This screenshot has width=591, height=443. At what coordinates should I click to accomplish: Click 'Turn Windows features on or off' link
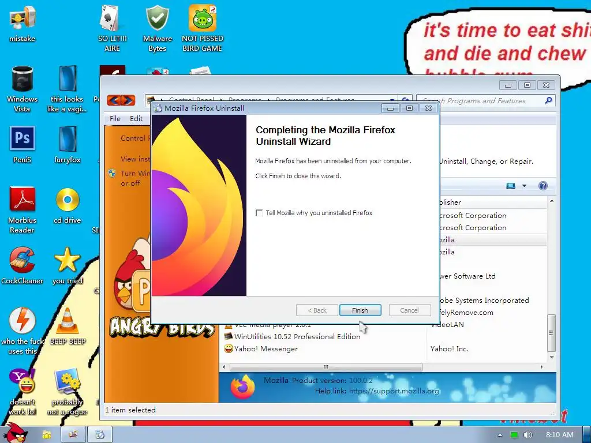(x=135, y=178)
